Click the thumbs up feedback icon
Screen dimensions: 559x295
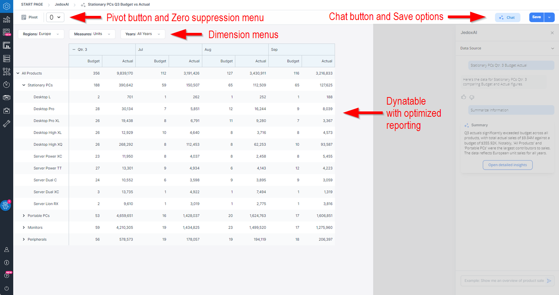click(x=464, y=97)
